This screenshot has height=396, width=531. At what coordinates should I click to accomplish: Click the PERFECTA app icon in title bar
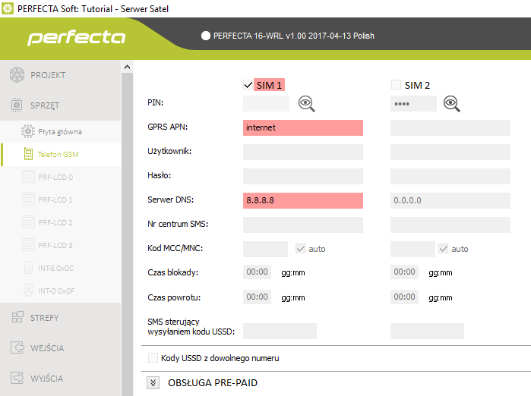pos(8,8)
